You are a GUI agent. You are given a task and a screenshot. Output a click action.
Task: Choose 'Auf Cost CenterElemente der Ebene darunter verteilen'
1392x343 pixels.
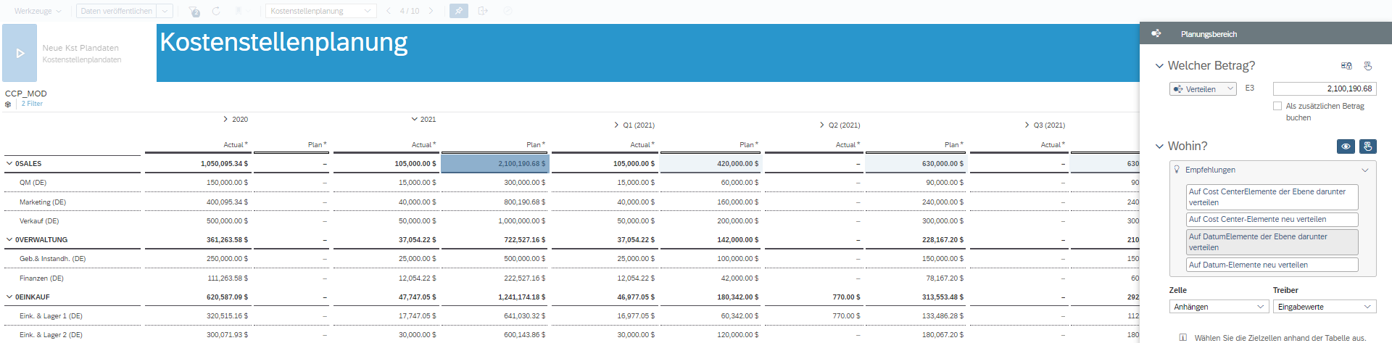coord(1272,197)
